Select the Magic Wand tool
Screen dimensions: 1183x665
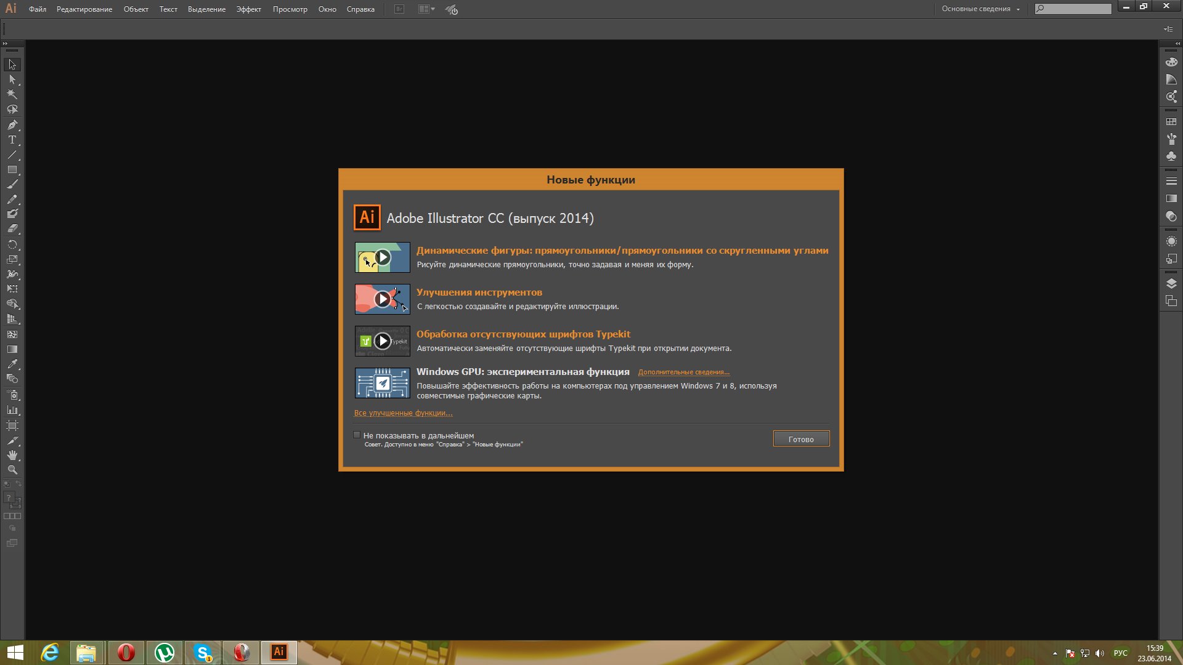click(12, 94)
